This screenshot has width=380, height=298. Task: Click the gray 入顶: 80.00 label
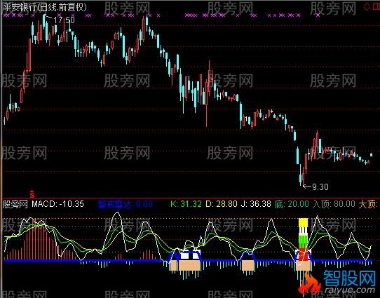(334, 204)
